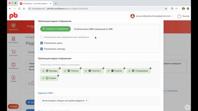Image resolution: width=198 pixels, height=111 pixels.
Task: Go forward in browser history
Action: coord(15,9)
